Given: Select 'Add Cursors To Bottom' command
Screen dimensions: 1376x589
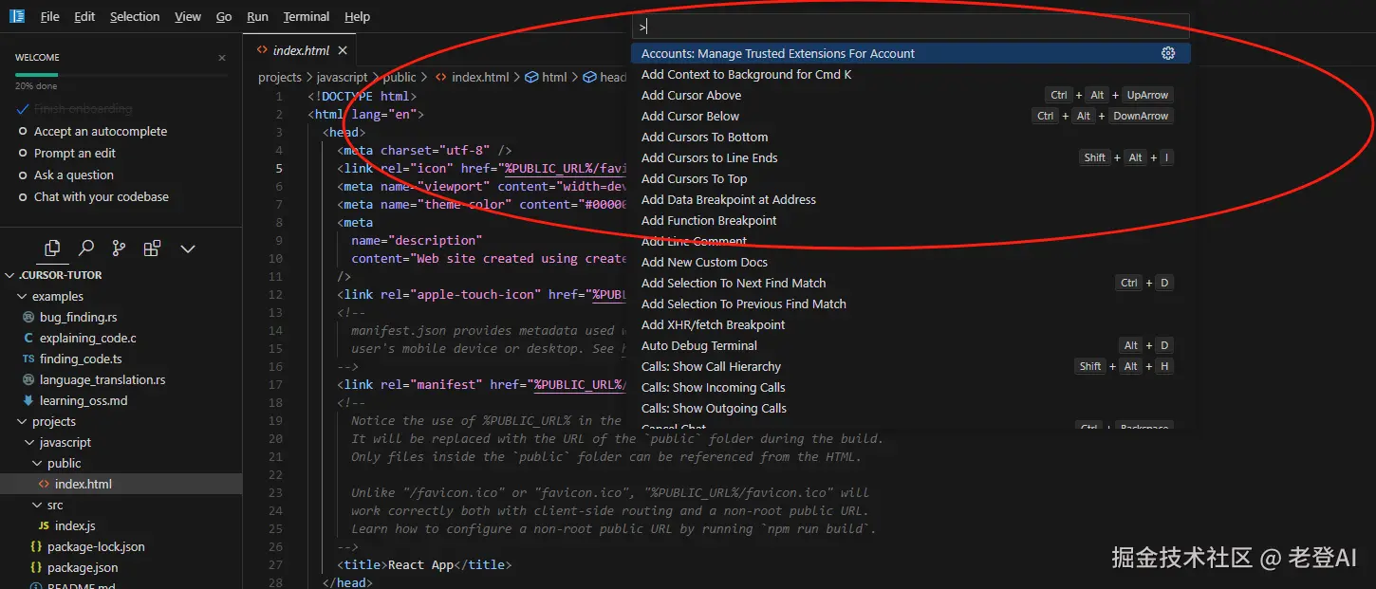Looking at the screenshot, I should [911, 137].
